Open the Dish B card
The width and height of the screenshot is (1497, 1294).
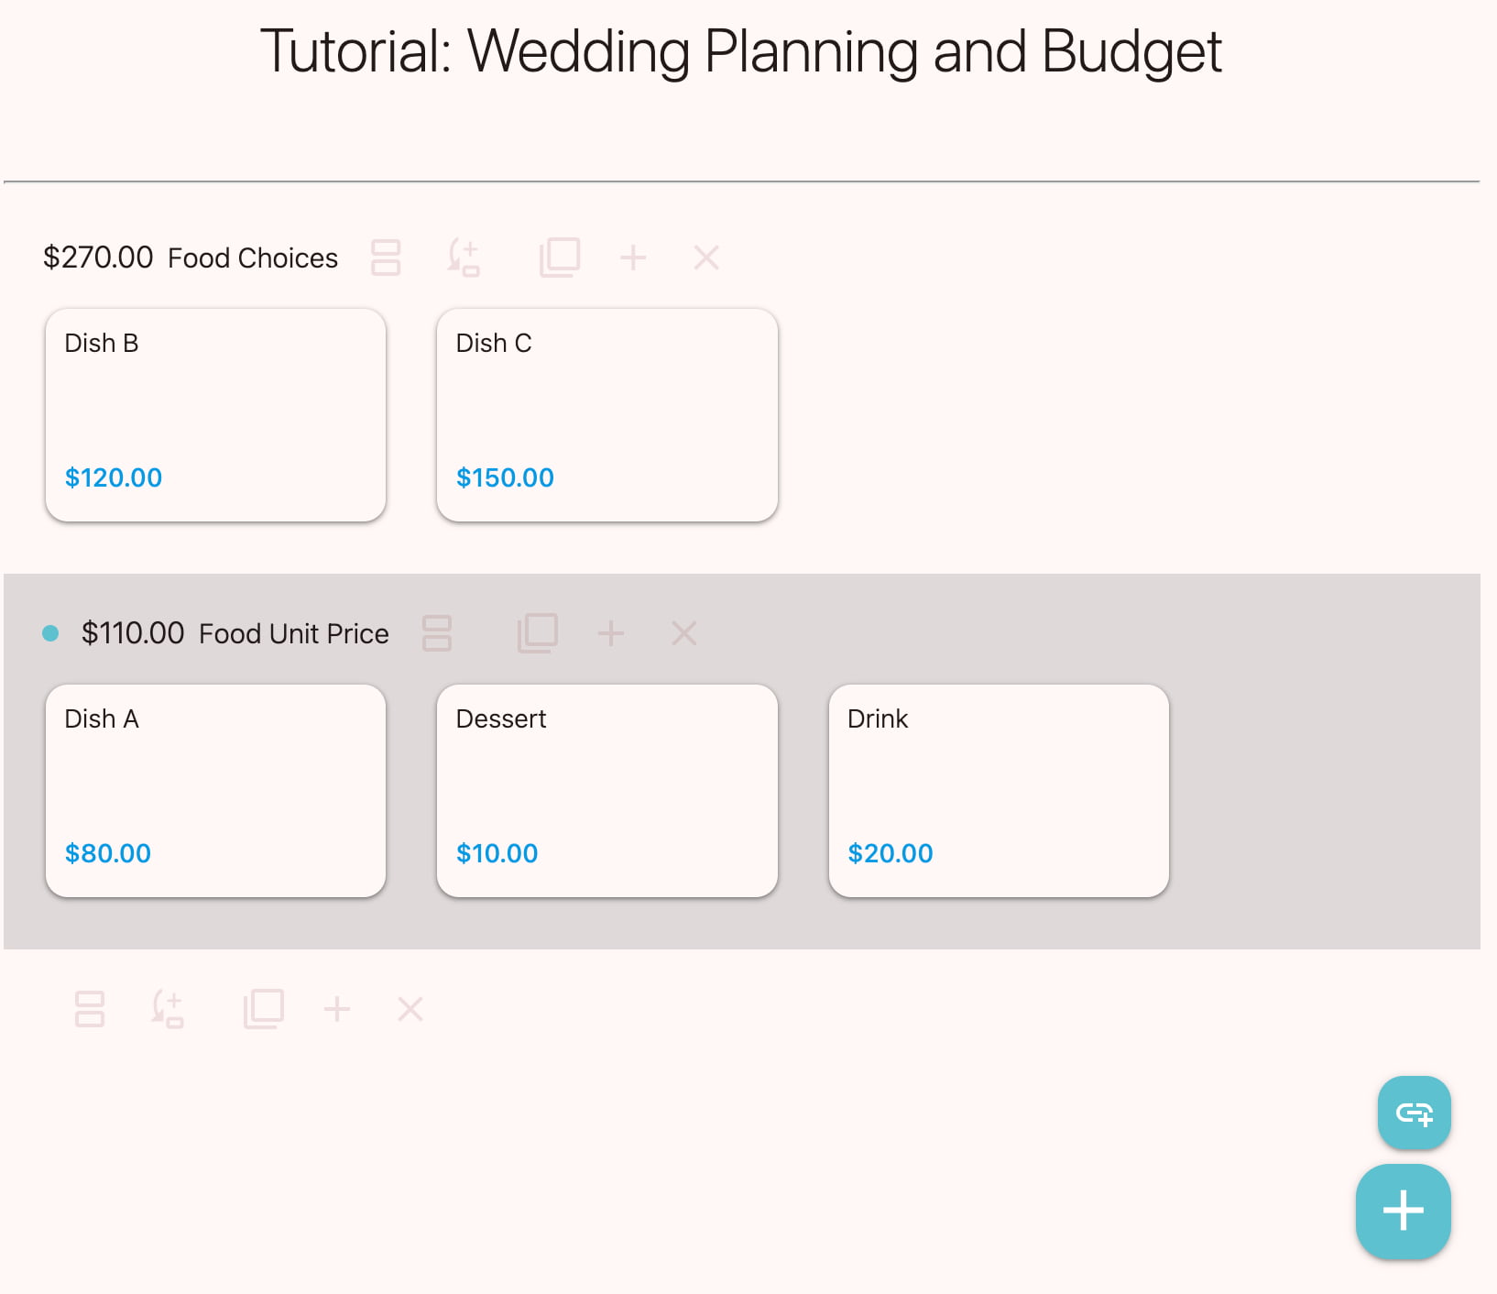point(215,414)
